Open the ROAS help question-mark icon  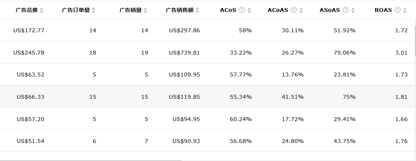(397, 10)
